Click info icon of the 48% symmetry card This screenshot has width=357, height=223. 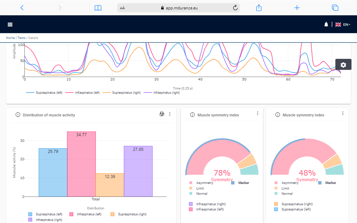tap(278, 115)
